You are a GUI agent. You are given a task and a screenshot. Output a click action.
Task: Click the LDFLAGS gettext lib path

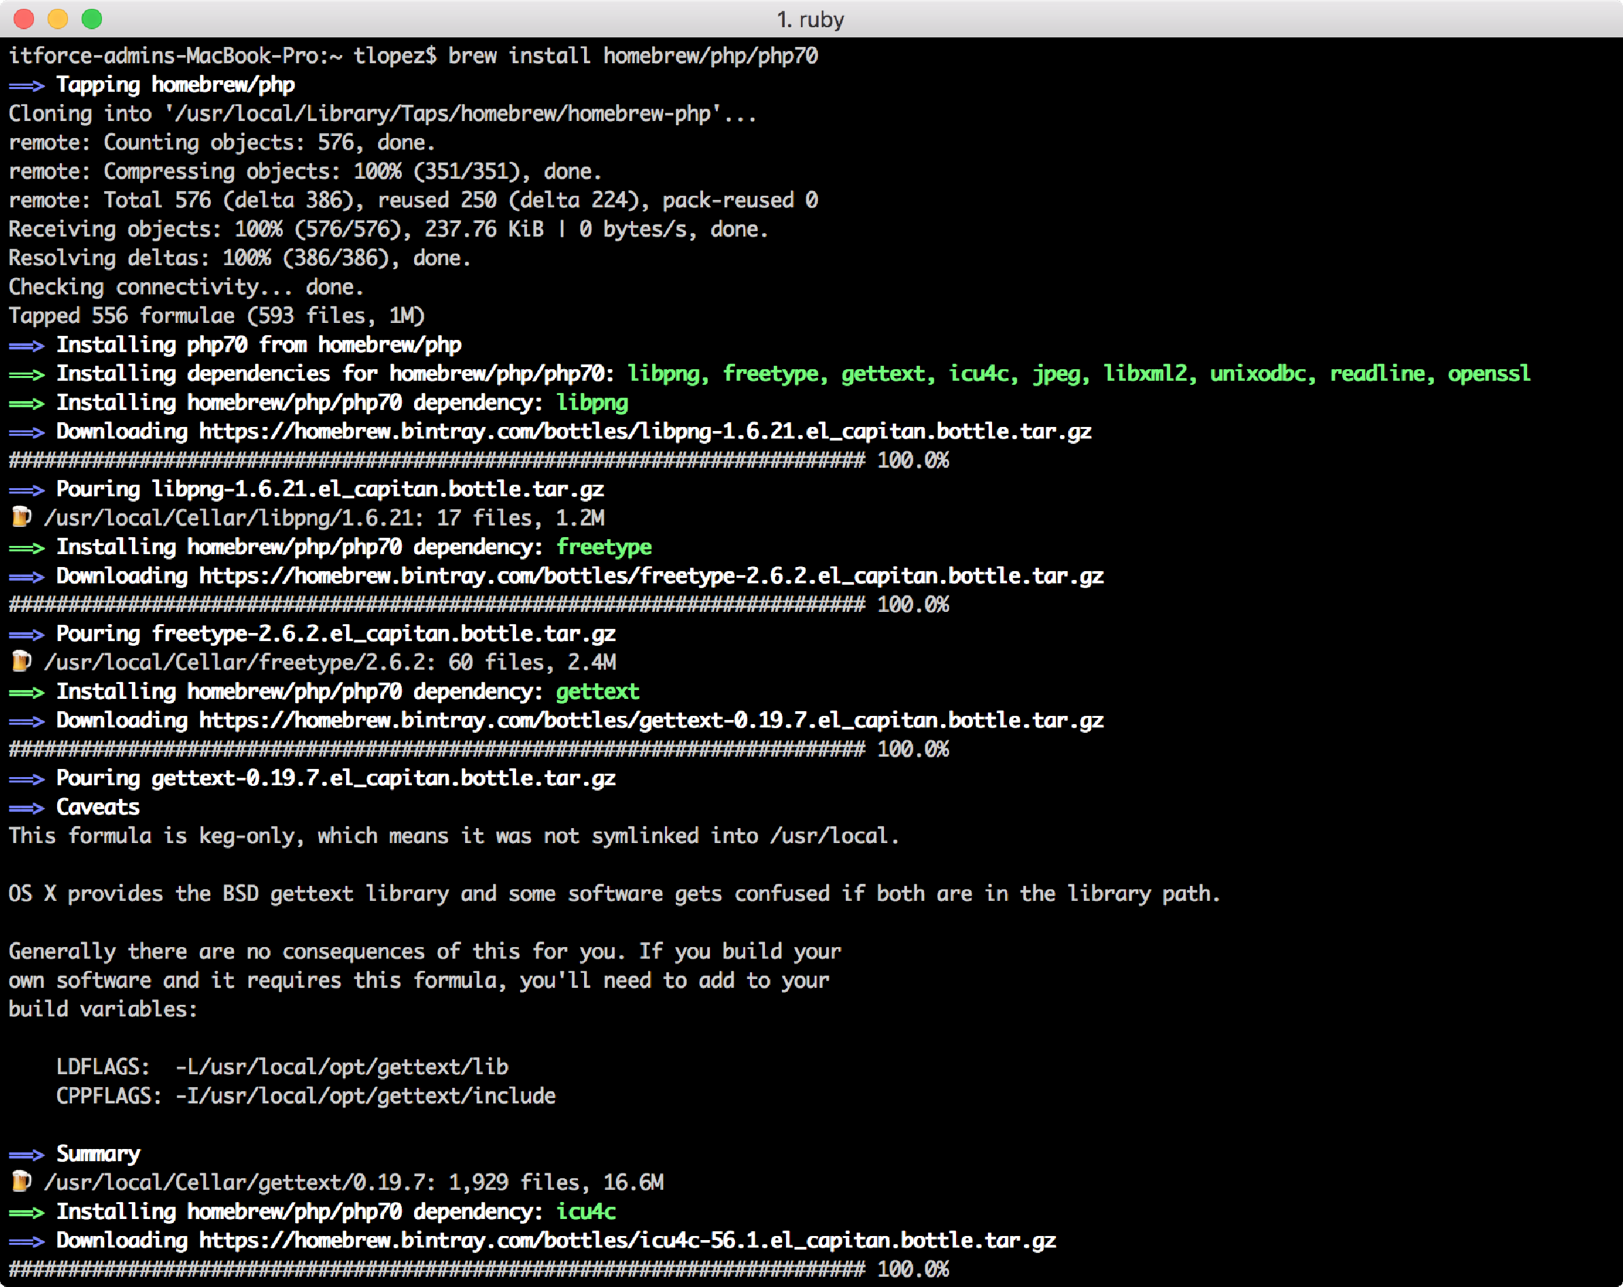point(342,1067)
